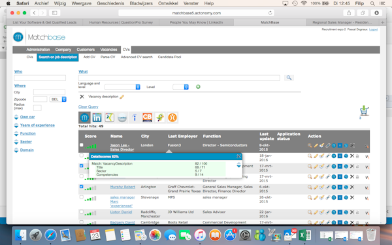Close the Detailscores 82% popup
Viewport: 392px width, 245px height.
(x=238, y=156)
